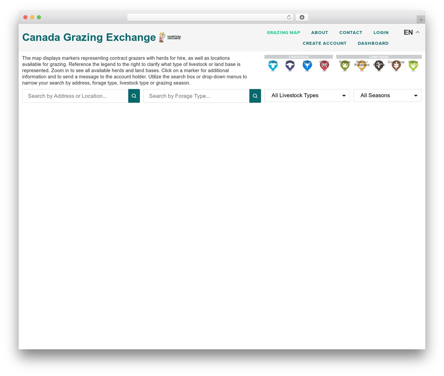Screen dimensions: 444x376
Task: Click the Canada Grazing Exchange site title
Action: pos(89,37)
